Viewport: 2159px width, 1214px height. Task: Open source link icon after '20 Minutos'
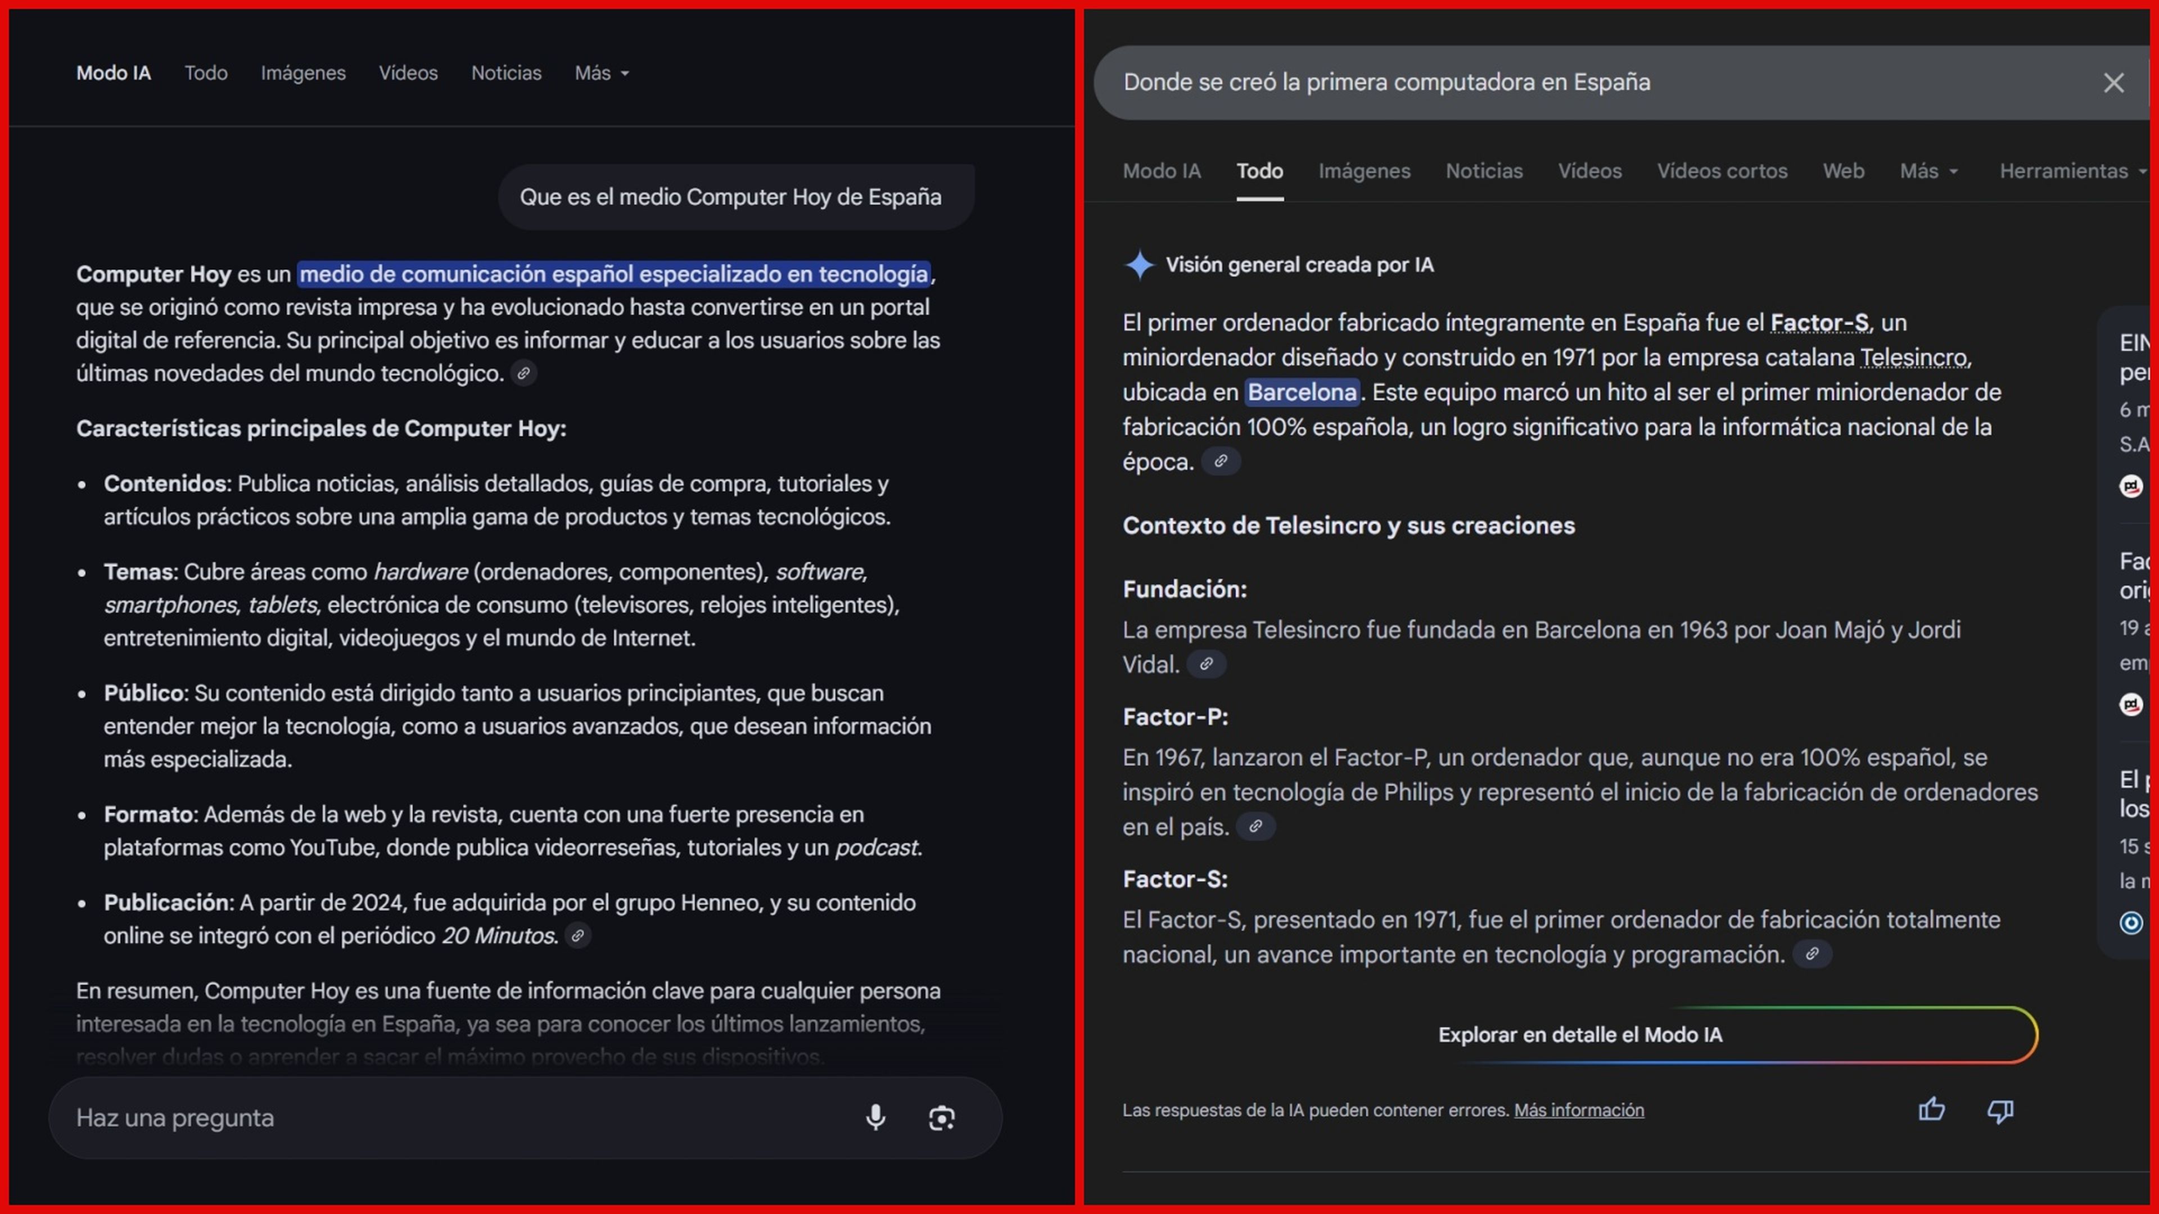[577, 936]
